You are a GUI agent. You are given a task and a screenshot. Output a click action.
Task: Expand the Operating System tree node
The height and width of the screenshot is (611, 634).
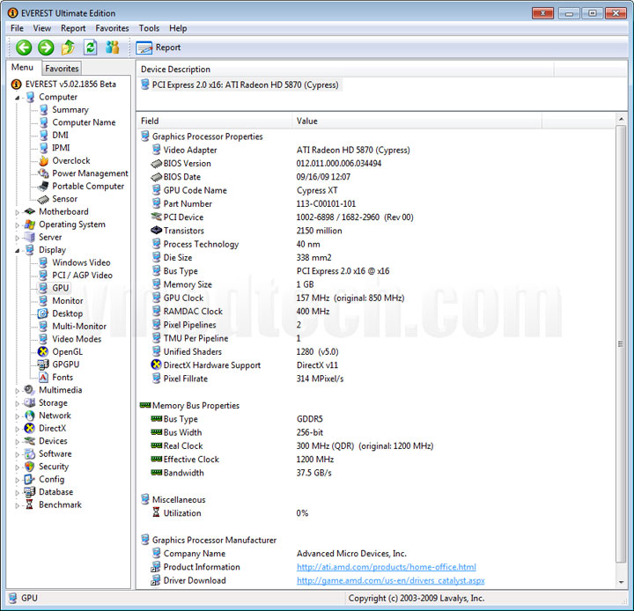pos(17,225)
